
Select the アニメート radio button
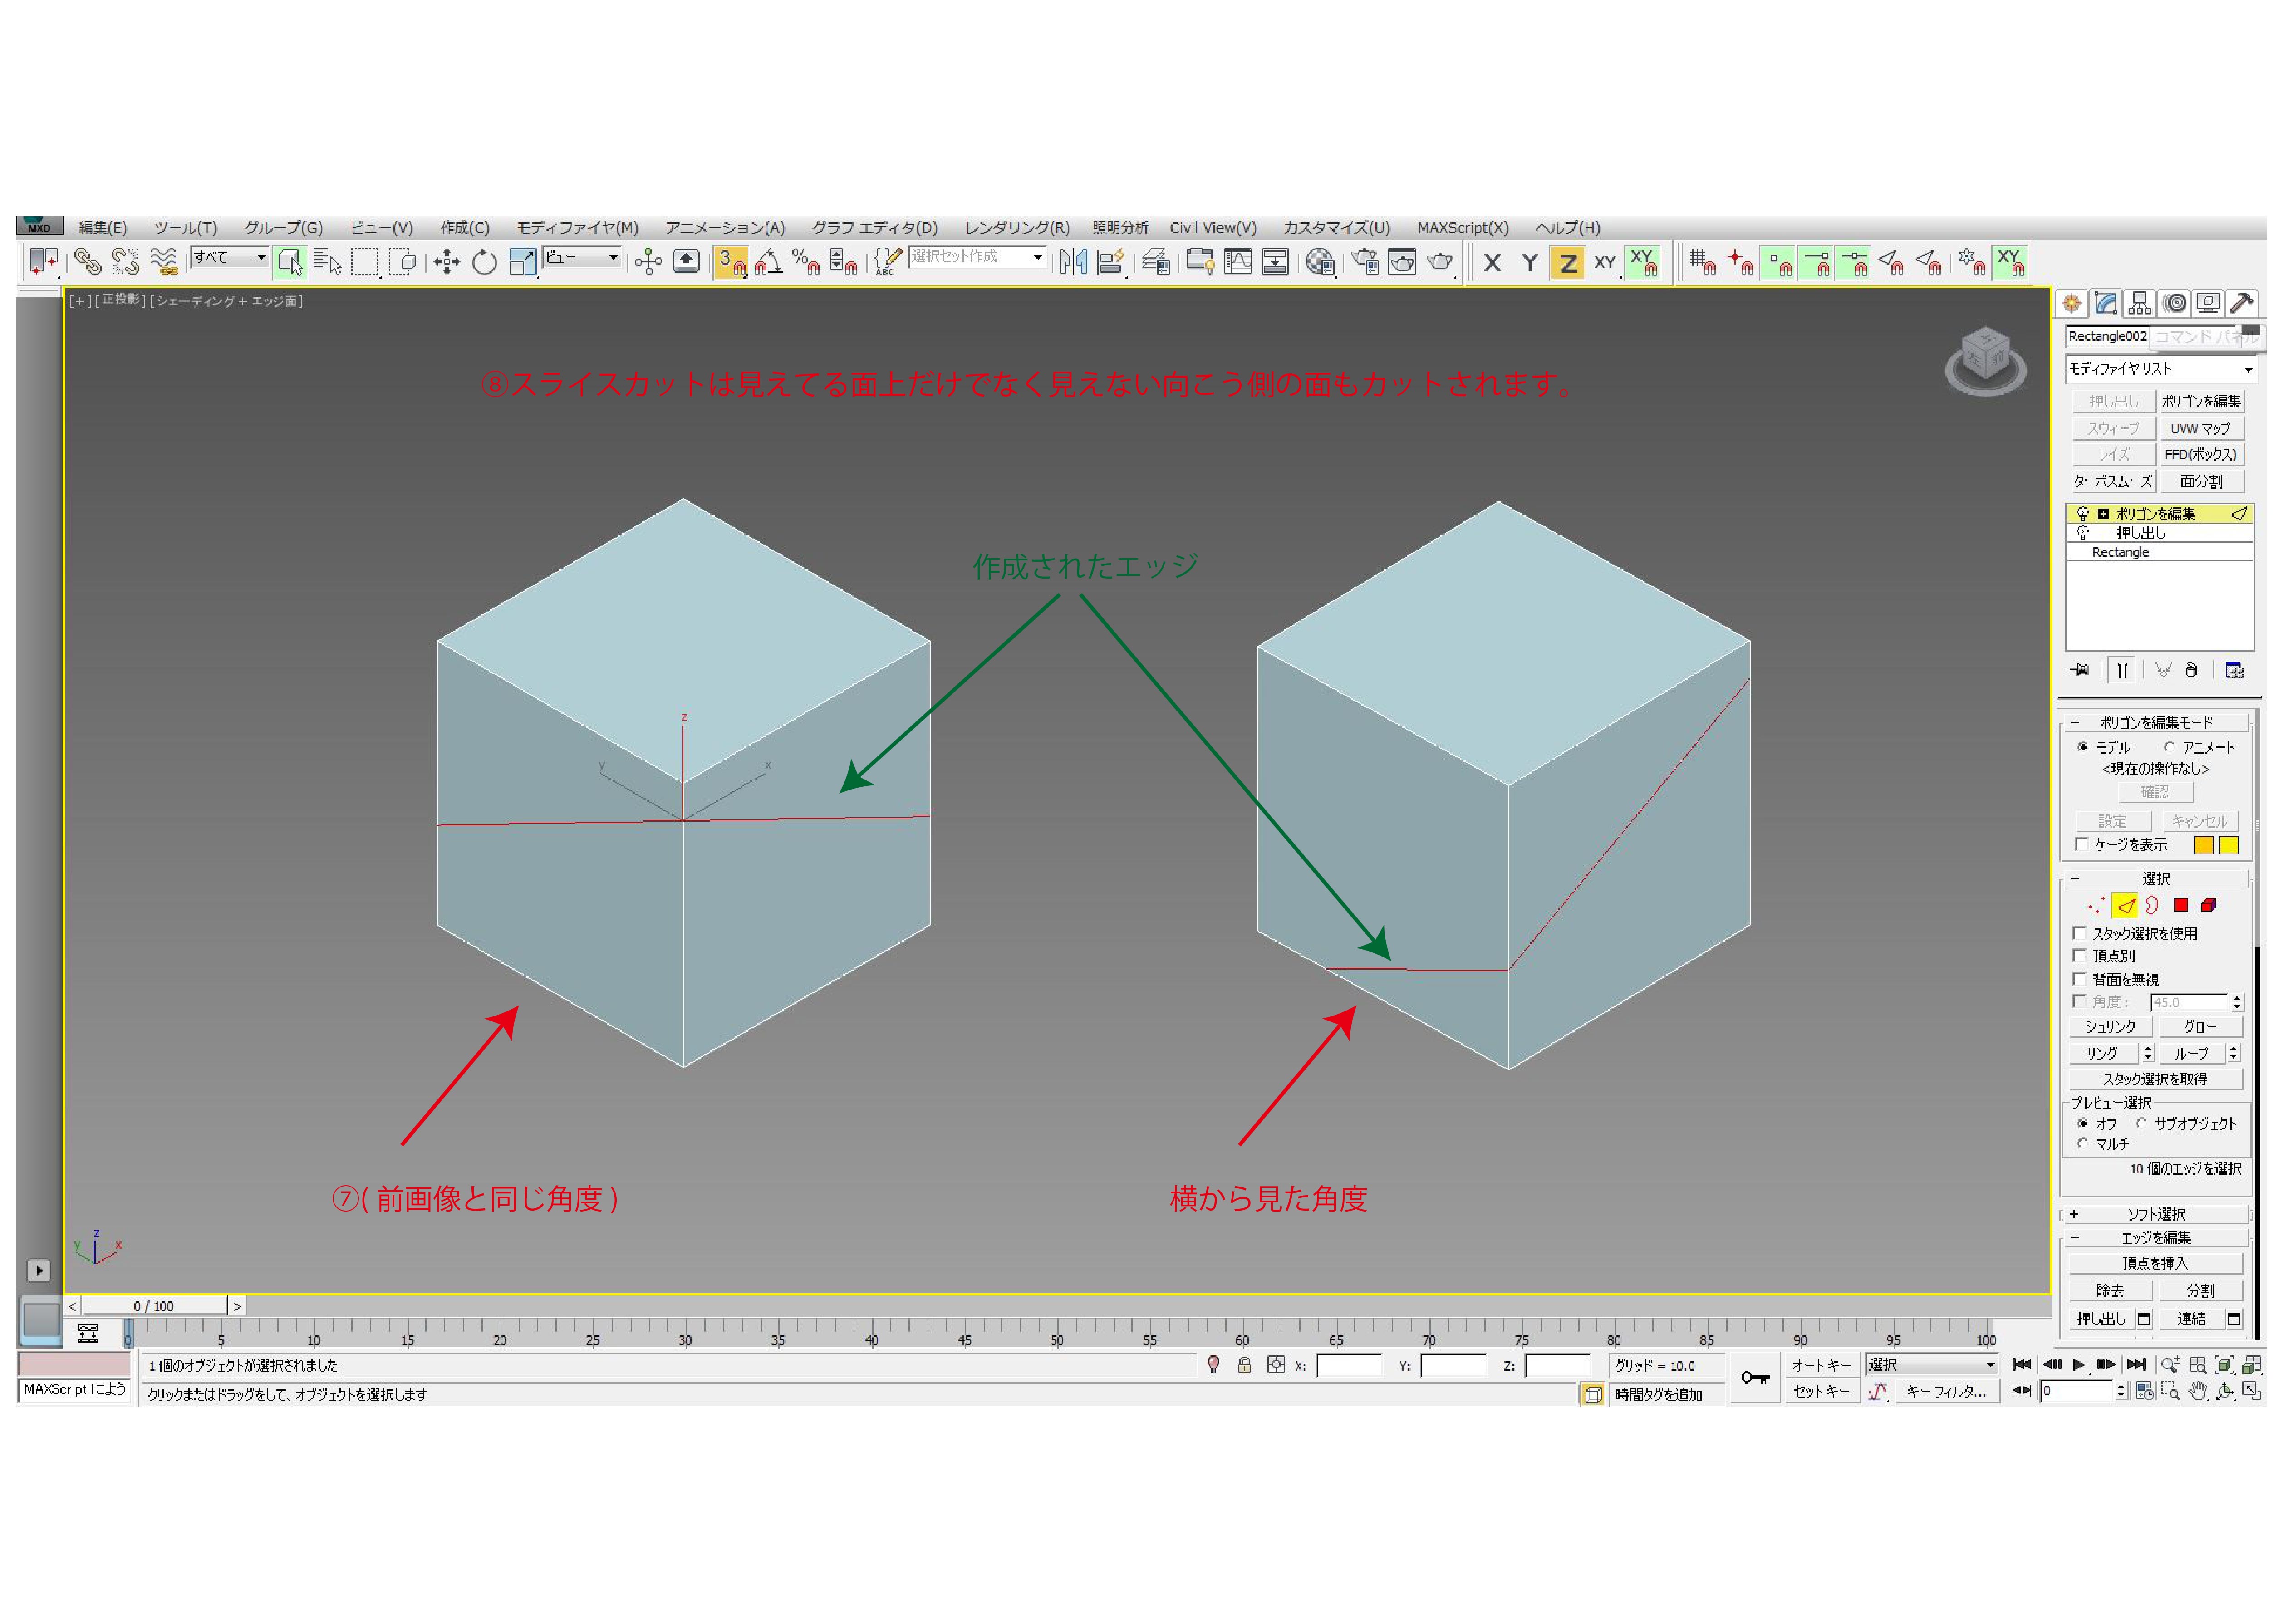click(2169, 747)
